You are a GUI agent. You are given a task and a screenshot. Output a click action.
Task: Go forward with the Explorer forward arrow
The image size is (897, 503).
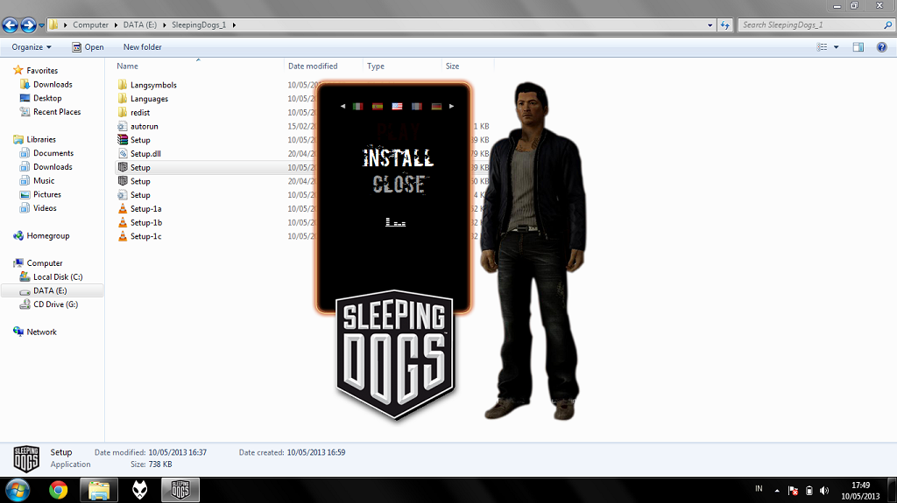(x=28, y=25)
